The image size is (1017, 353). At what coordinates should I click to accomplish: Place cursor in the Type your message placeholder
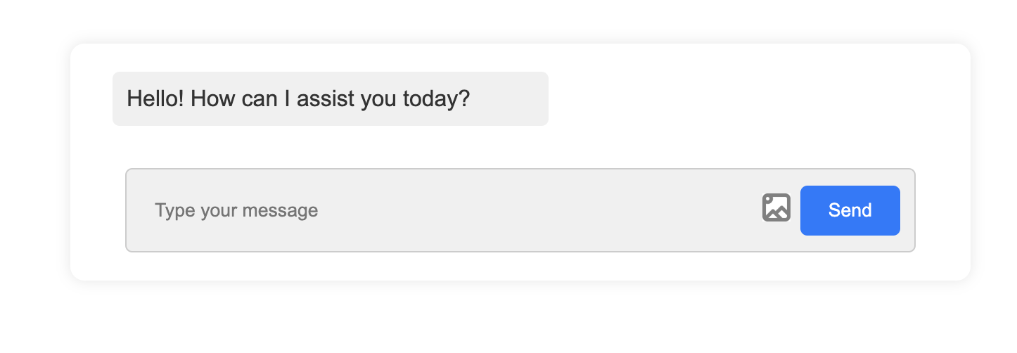(x=236, y=210)
